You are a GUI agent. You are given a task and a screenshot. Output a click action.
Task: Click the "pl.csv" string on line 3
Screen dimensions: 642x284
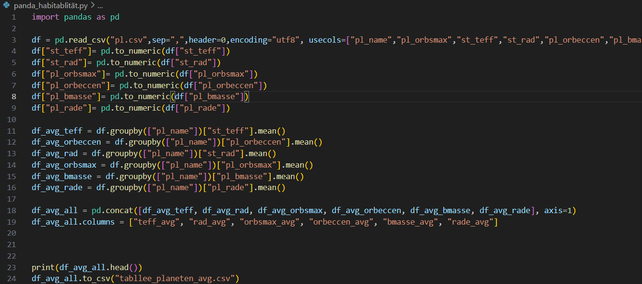coord(129,40)
